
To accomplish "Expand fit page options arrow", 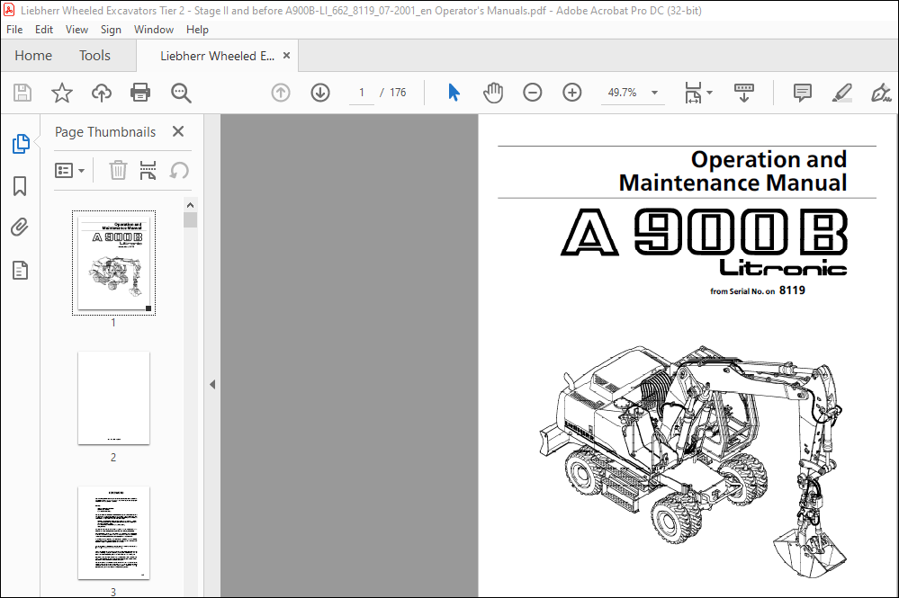I will (709, 93).
